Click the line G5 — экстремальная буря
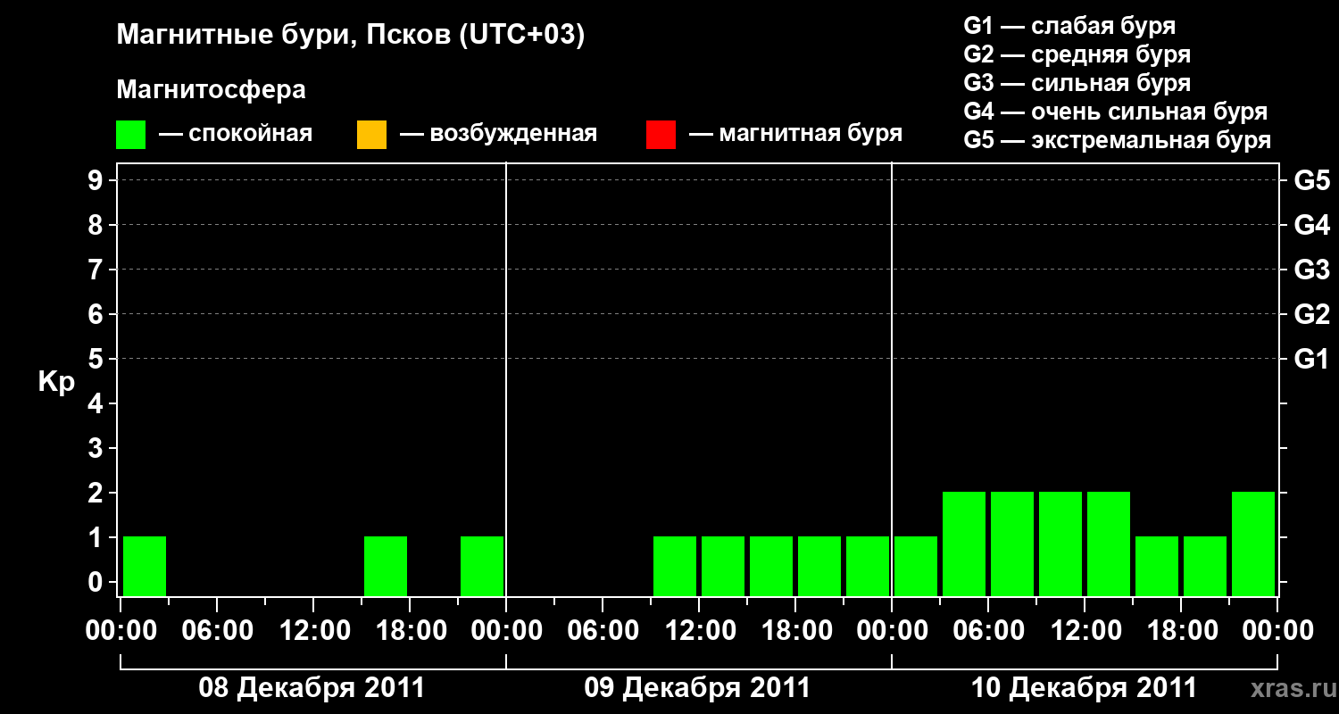Image resolution: width=1339 pixels, height=714 pixels. [x=1117, y=140]
